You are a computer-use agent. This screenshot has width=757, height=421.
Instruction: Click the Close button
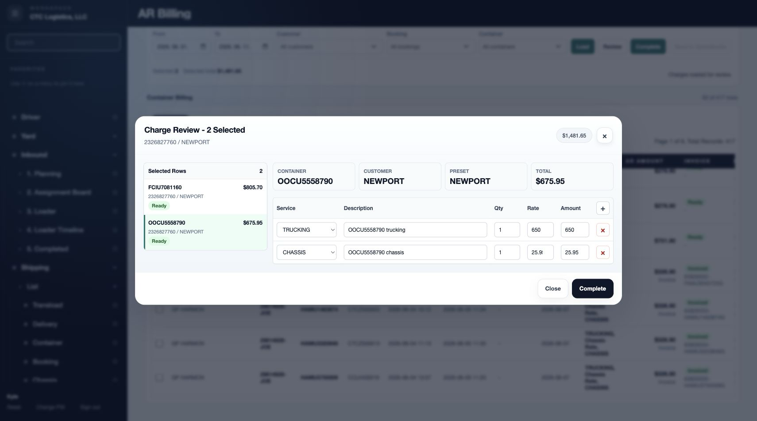553,288
